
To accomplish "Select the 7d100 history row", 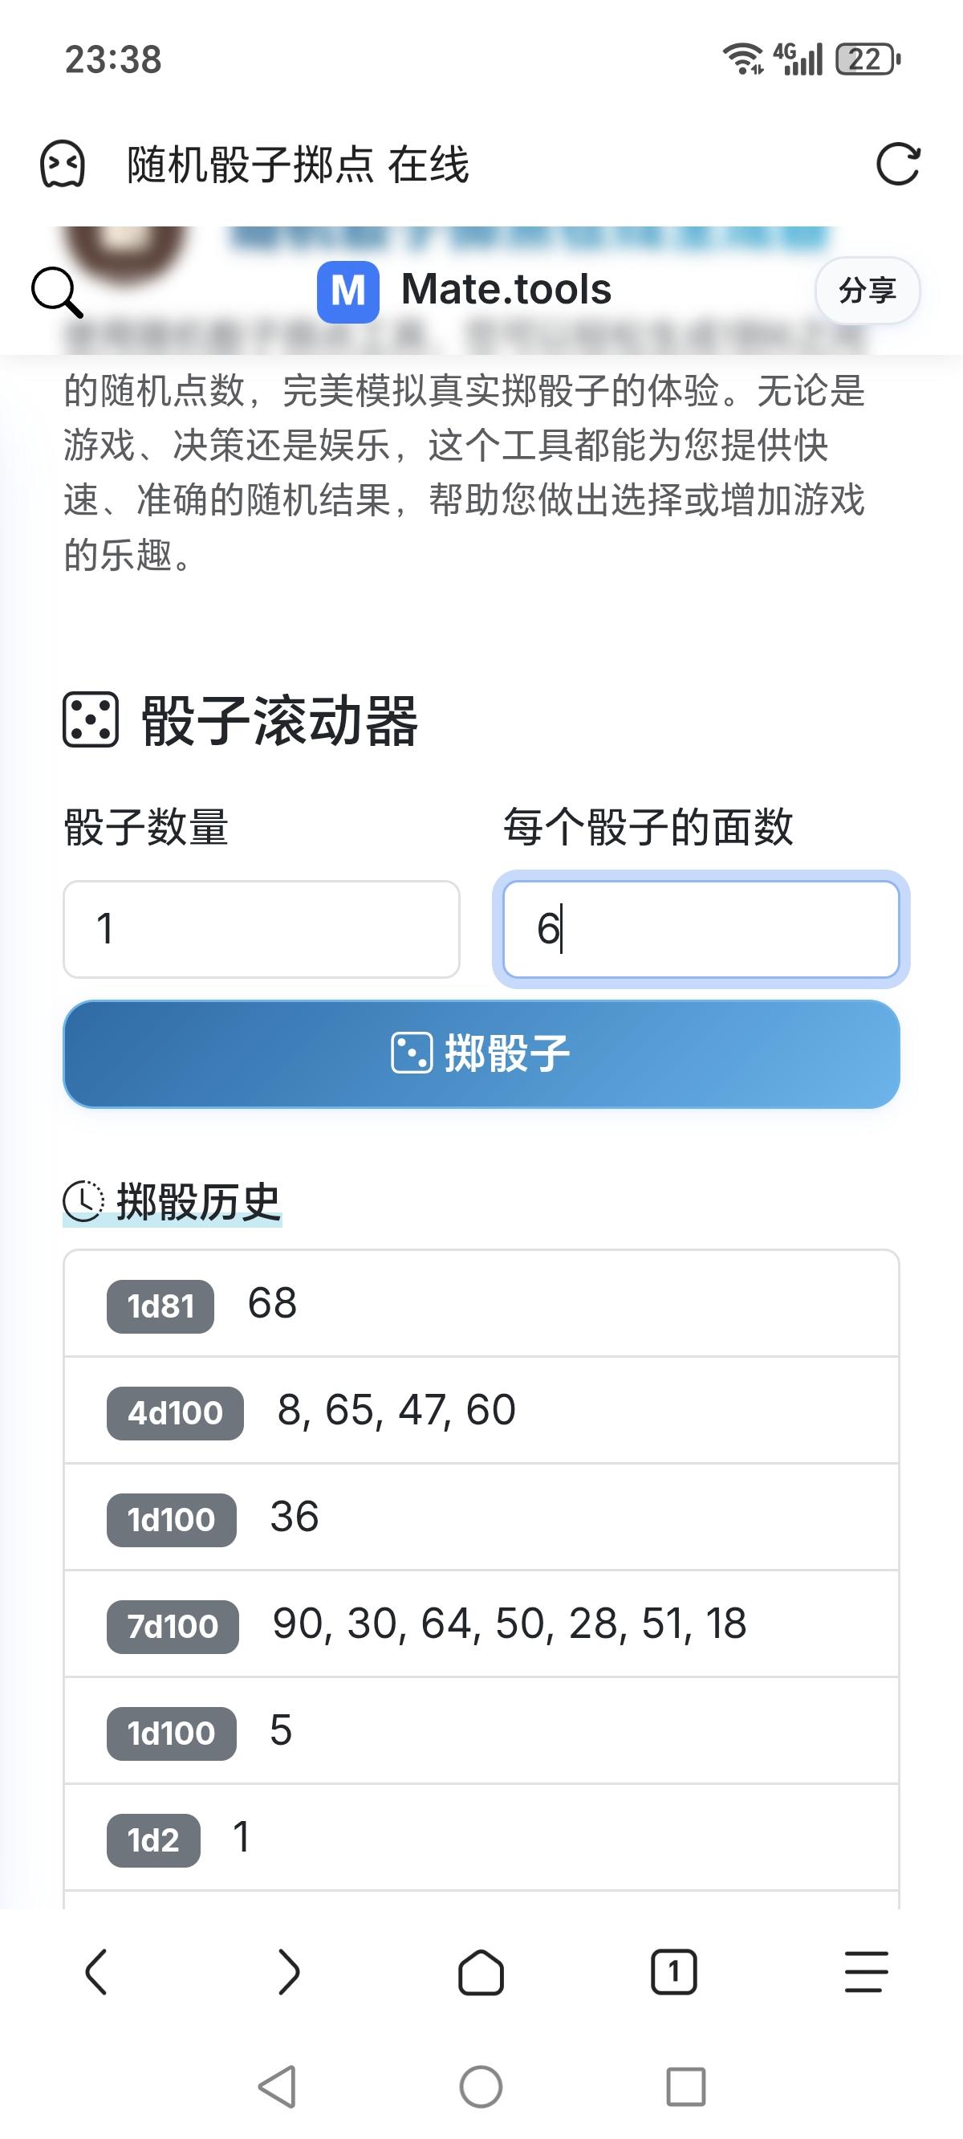I will pyautogui.click(x=481, y=1624).
